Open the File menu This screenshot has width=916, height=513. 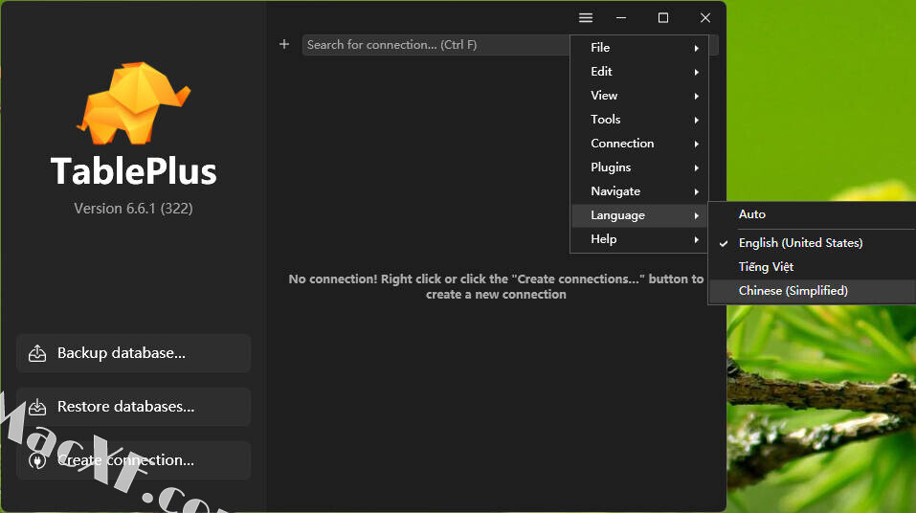639,48
